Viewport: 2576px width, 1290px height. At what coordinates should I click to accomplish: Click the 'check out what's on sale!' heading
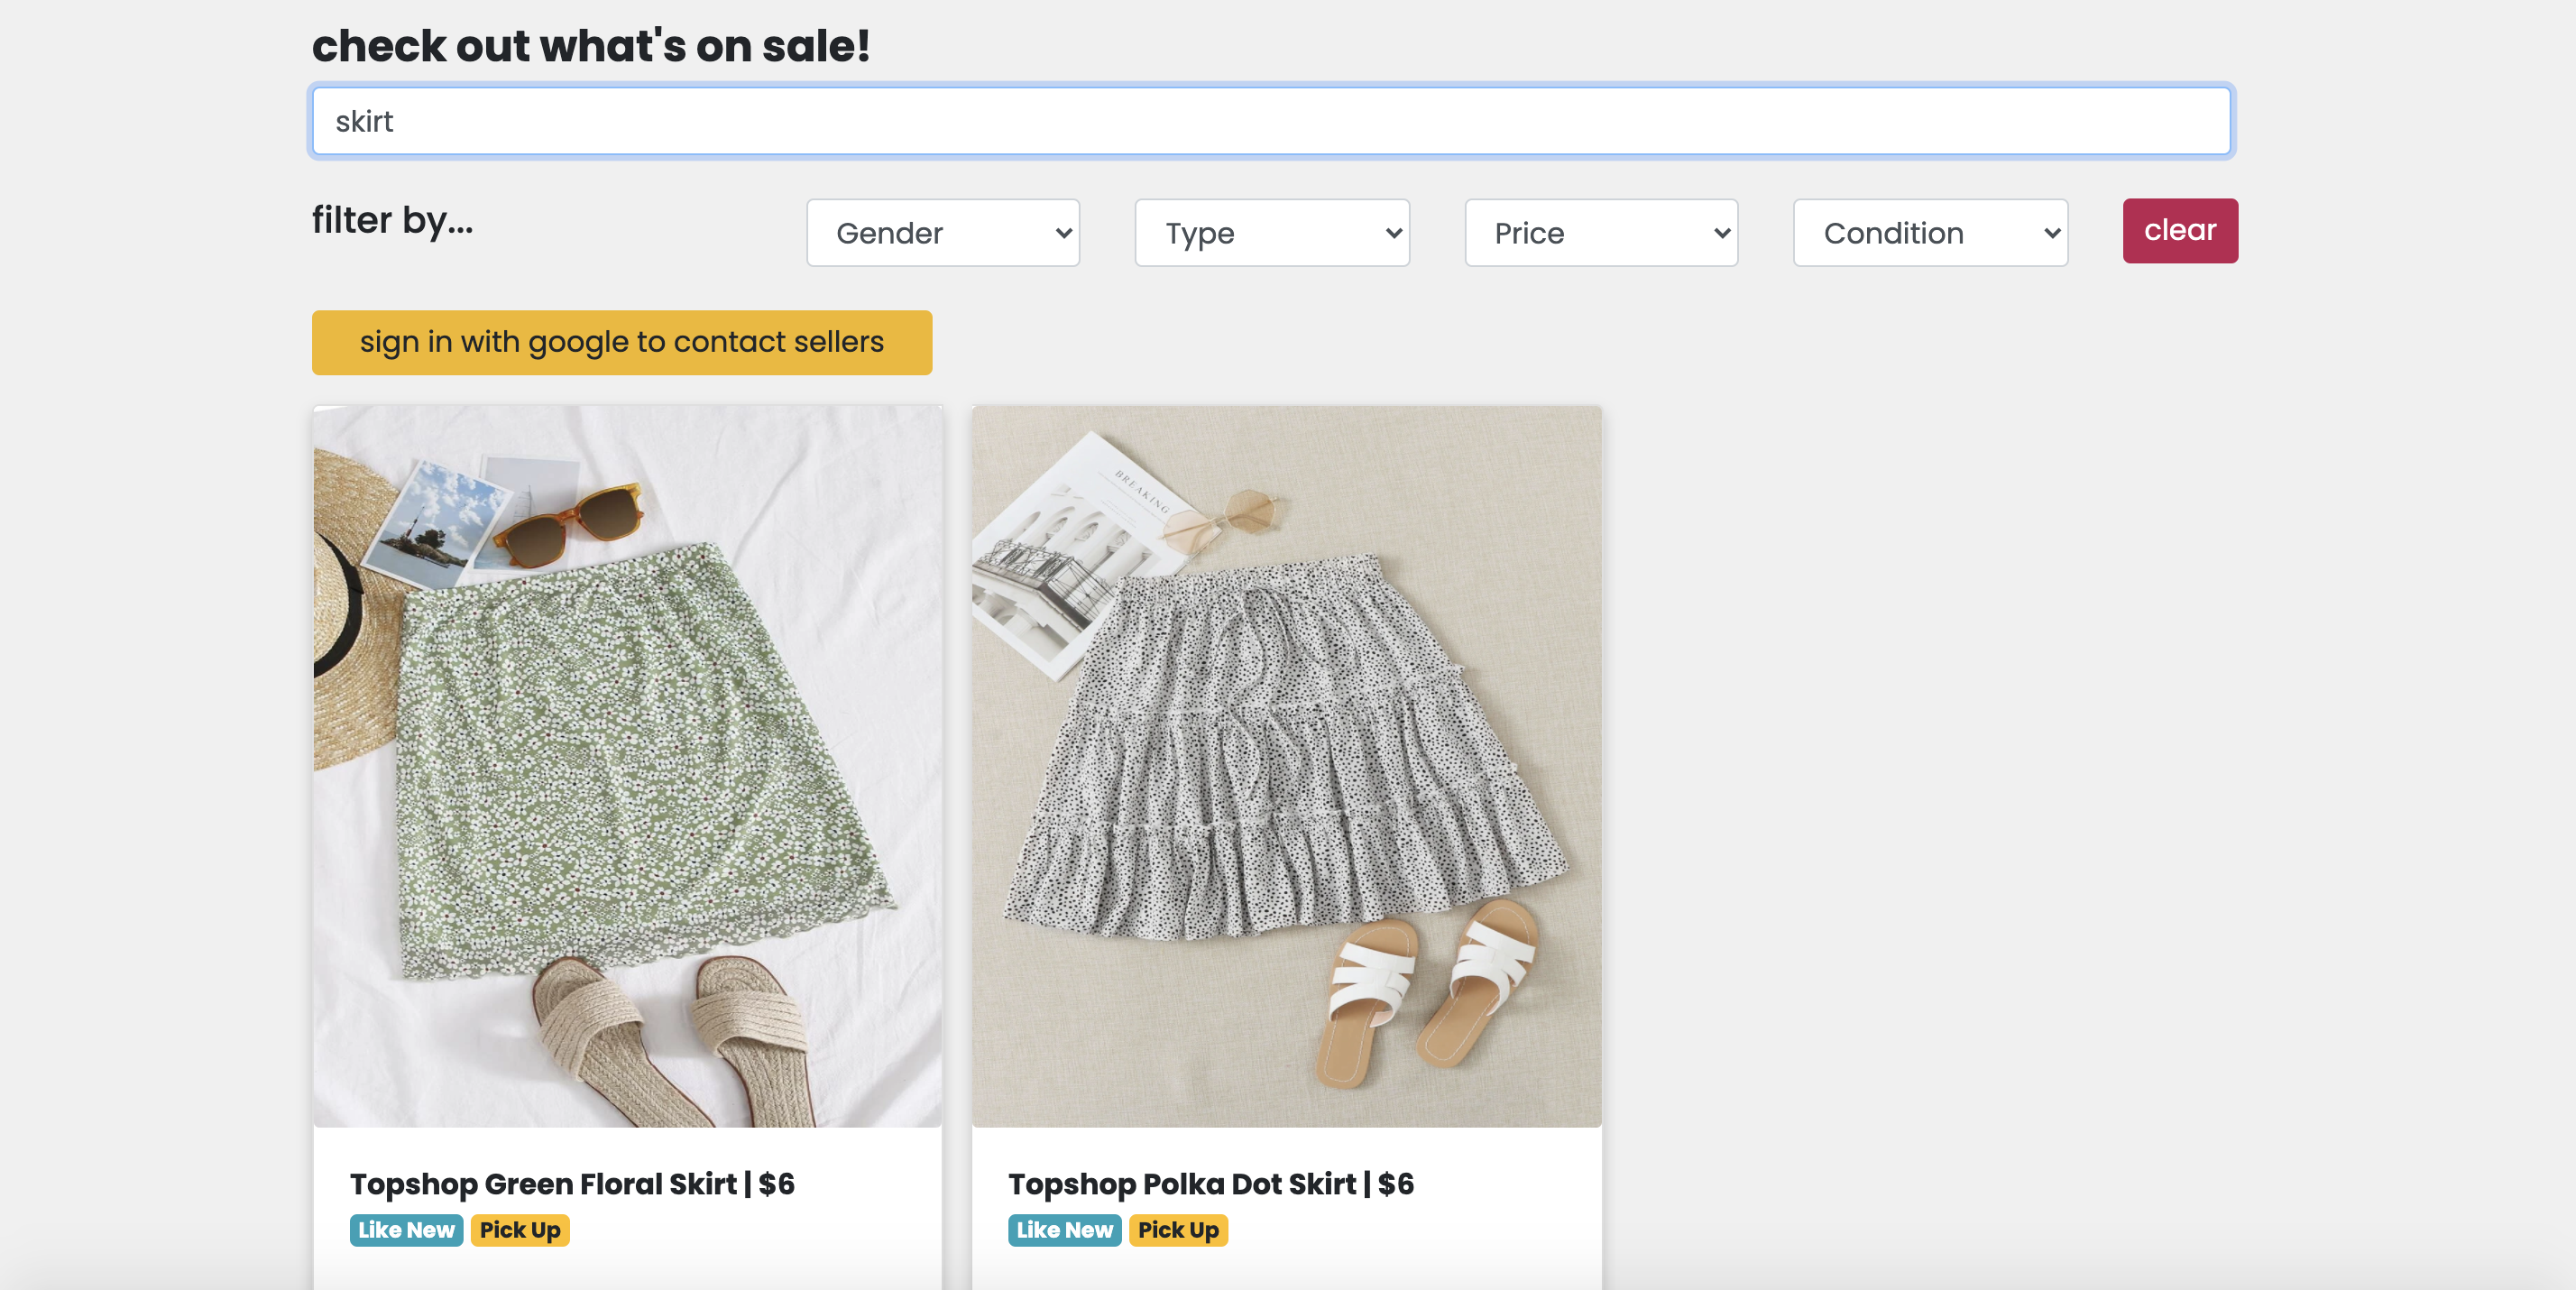pos(590,46)
